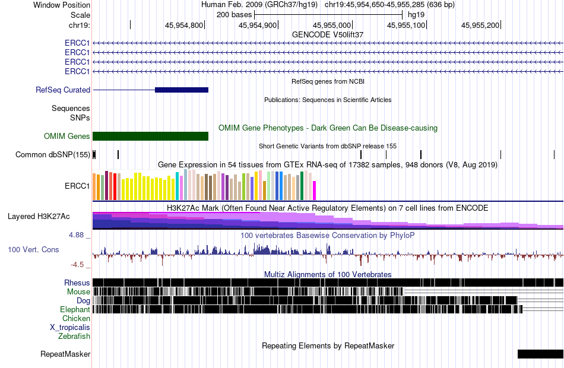The height and width of the screenshot is (368, 564).
Task: Open Repeating Elements by RepeatMasker title
Action: 328,345
